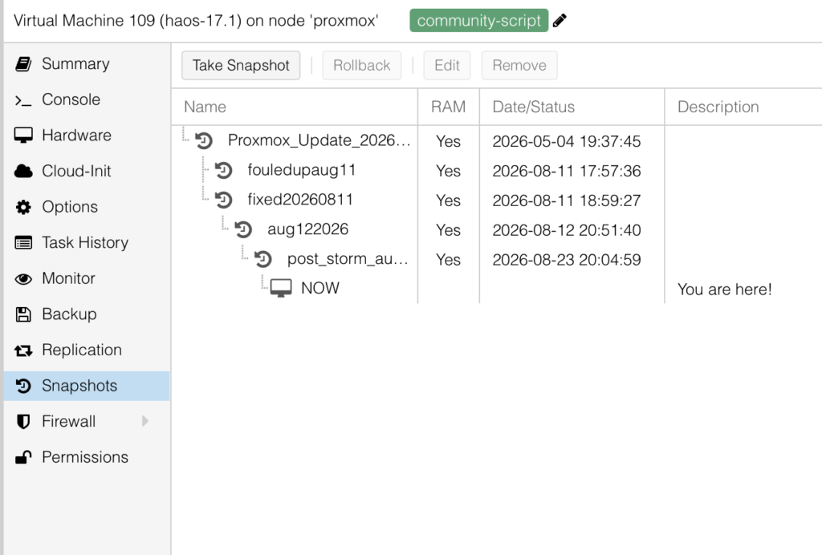The image size is (822, 555).
Task: Click the Description column header
Action: coord(743,107)
